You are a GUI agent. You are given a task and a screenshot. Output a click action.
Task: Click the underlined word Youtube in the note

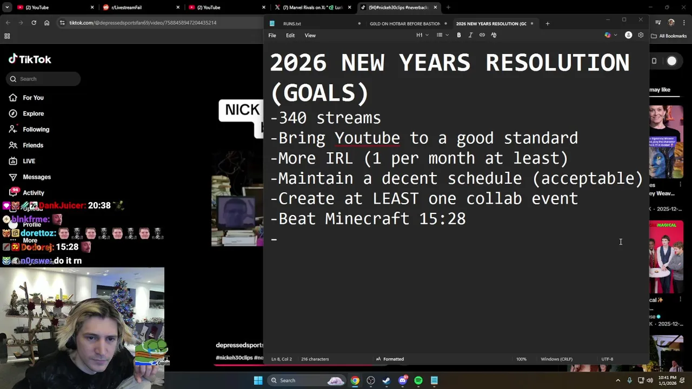click(x=367, y=138)
